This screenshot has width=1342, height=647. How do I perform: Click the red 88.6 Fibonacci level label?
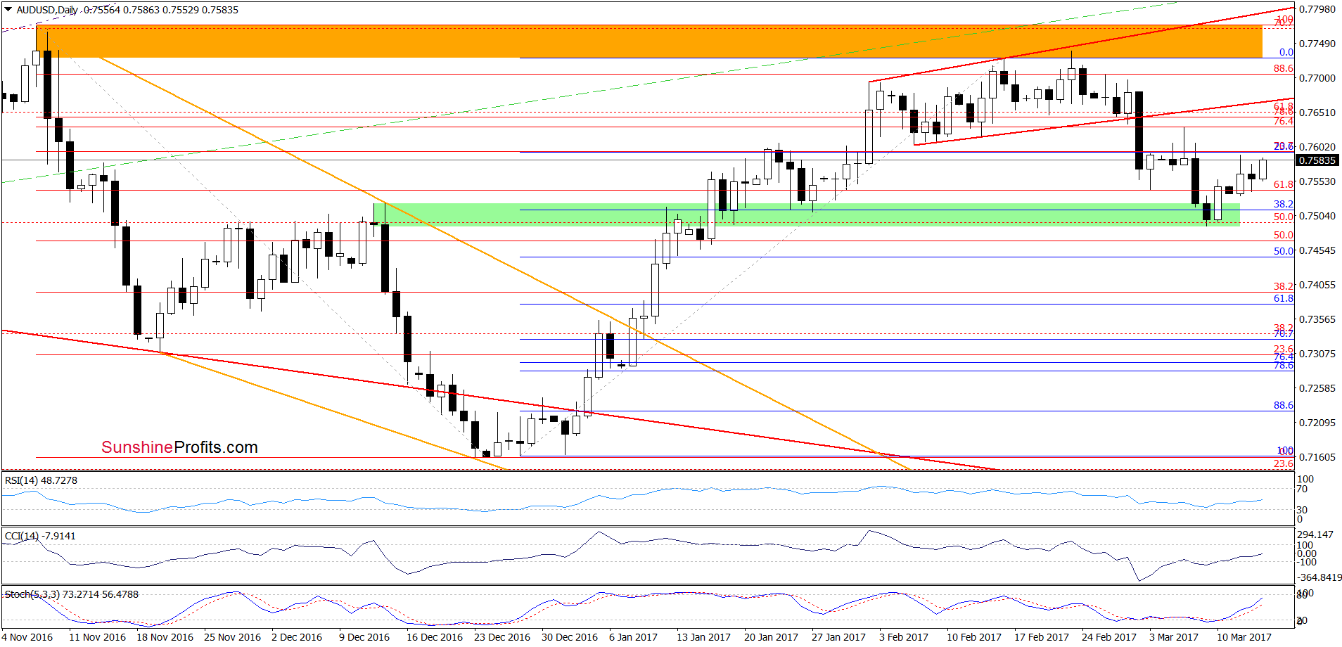pos(1284,68)
